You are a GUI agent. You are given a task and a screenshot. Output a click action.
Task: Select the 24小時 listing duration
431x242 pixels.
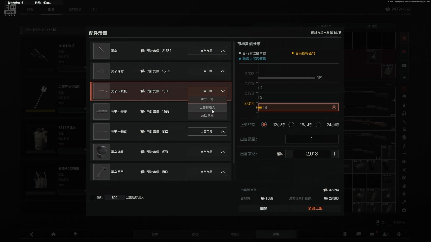click(x=318, y=125)
